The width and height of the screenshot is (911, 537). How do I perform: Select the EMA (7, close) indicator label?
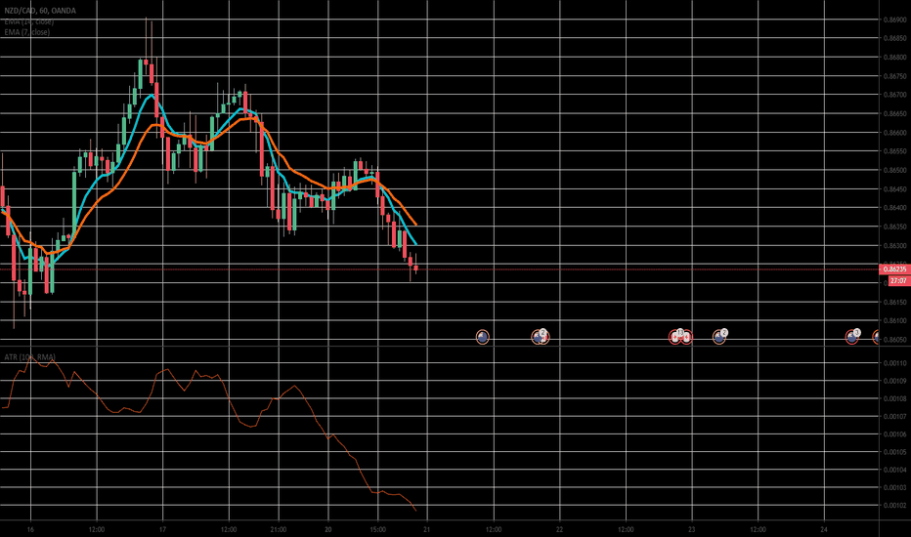click(26, 32)
